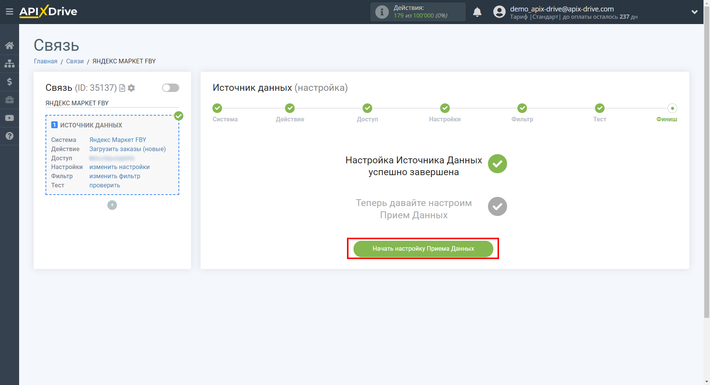The image size is (710, 385).
Task: Open the Связи breadcrumb link
Action: coord(75,61)
